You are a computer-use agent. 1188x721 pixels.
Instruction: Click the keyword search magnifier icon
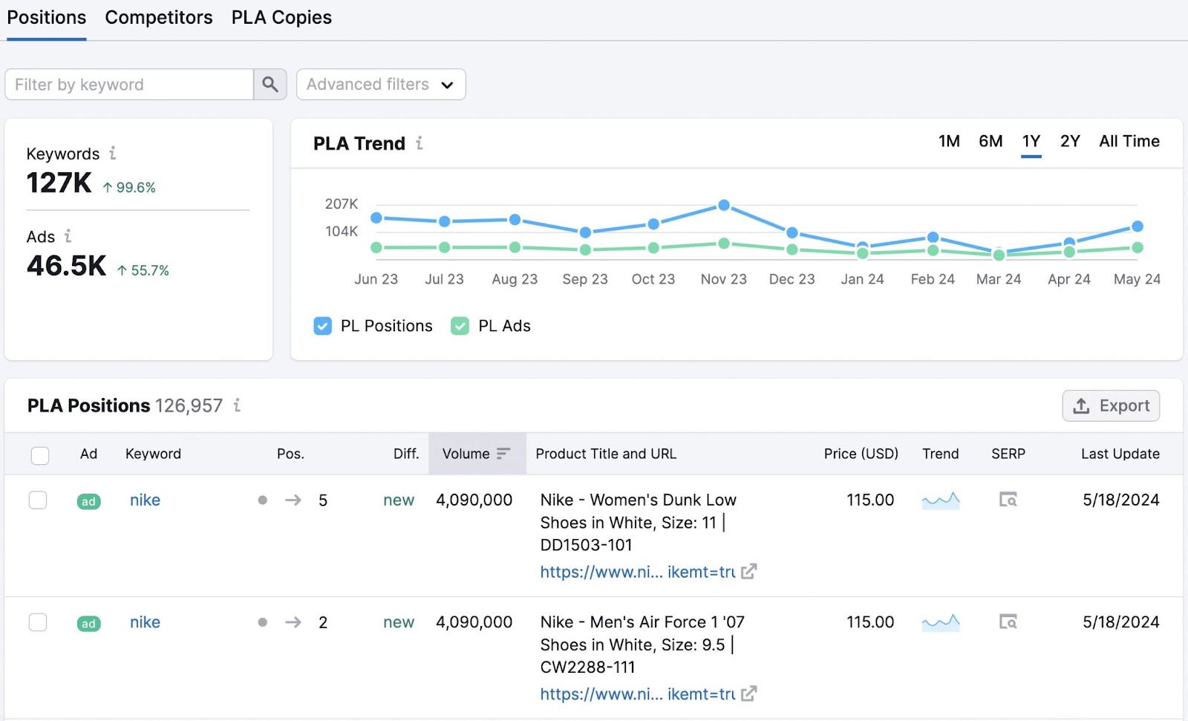click(270, 84)
